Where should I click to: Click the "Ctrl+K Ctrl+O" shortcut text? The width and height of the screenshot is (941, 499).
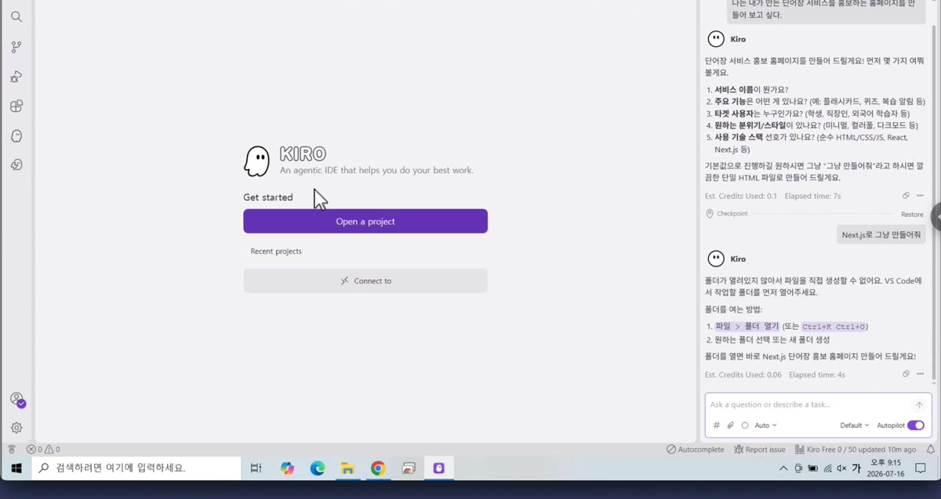click(x=834, y=327)
